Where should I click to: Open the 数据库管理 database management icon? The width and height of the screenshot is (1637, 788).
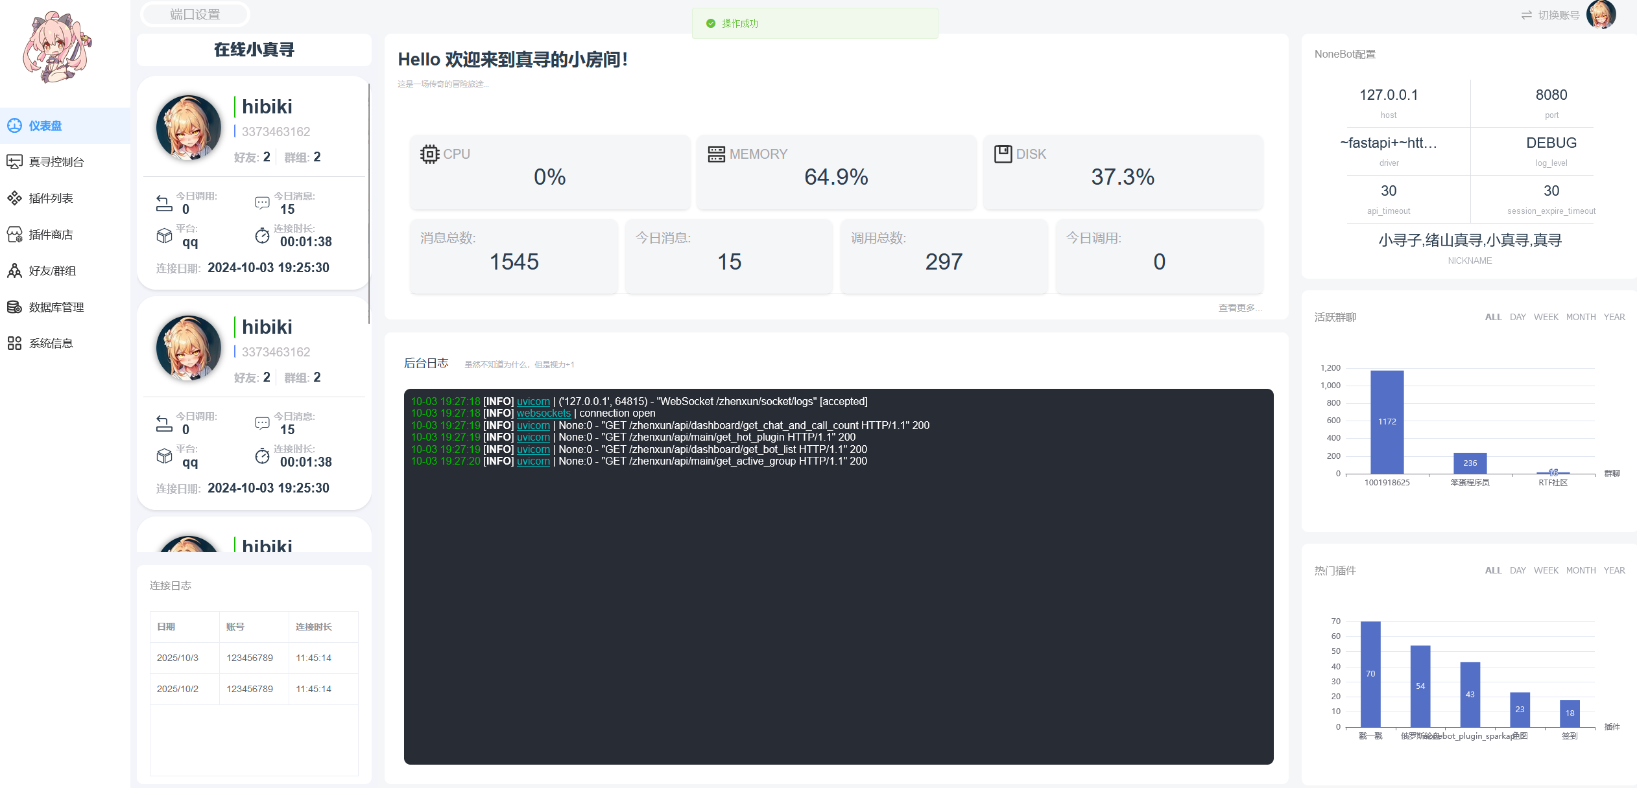[14, 307]
